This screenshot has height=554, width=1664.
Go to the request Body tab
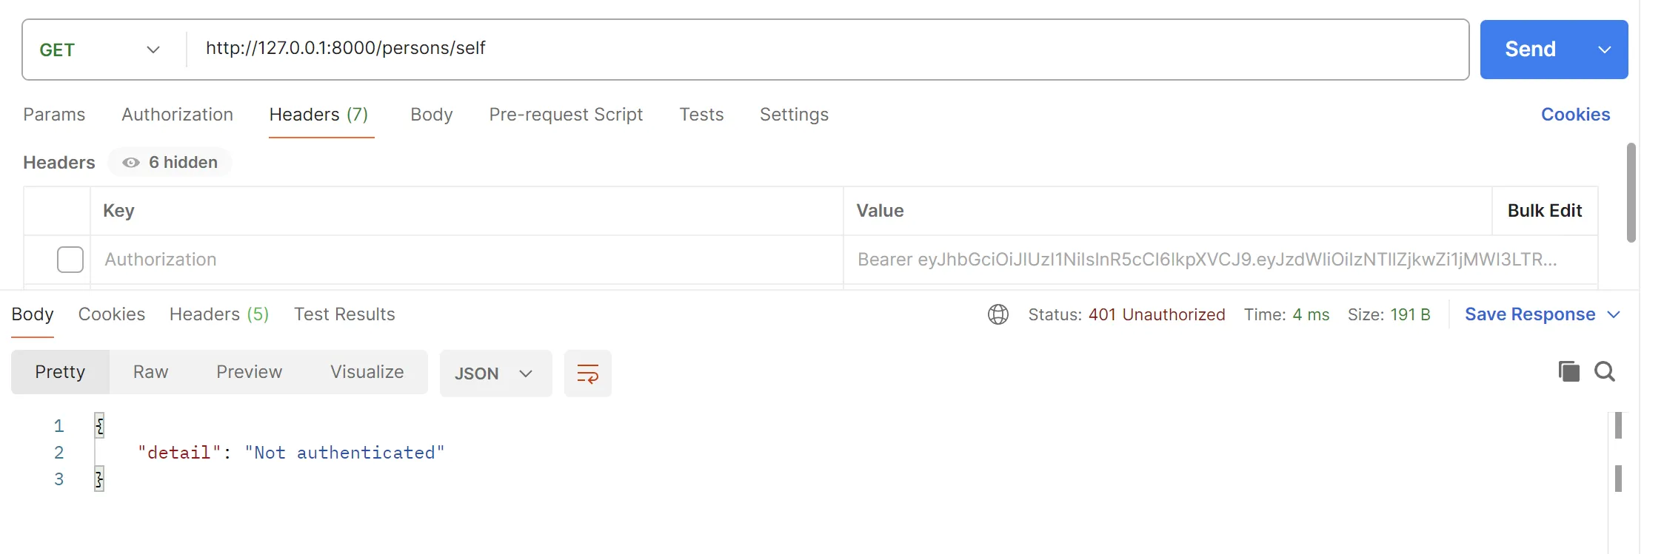coord(432,115)
